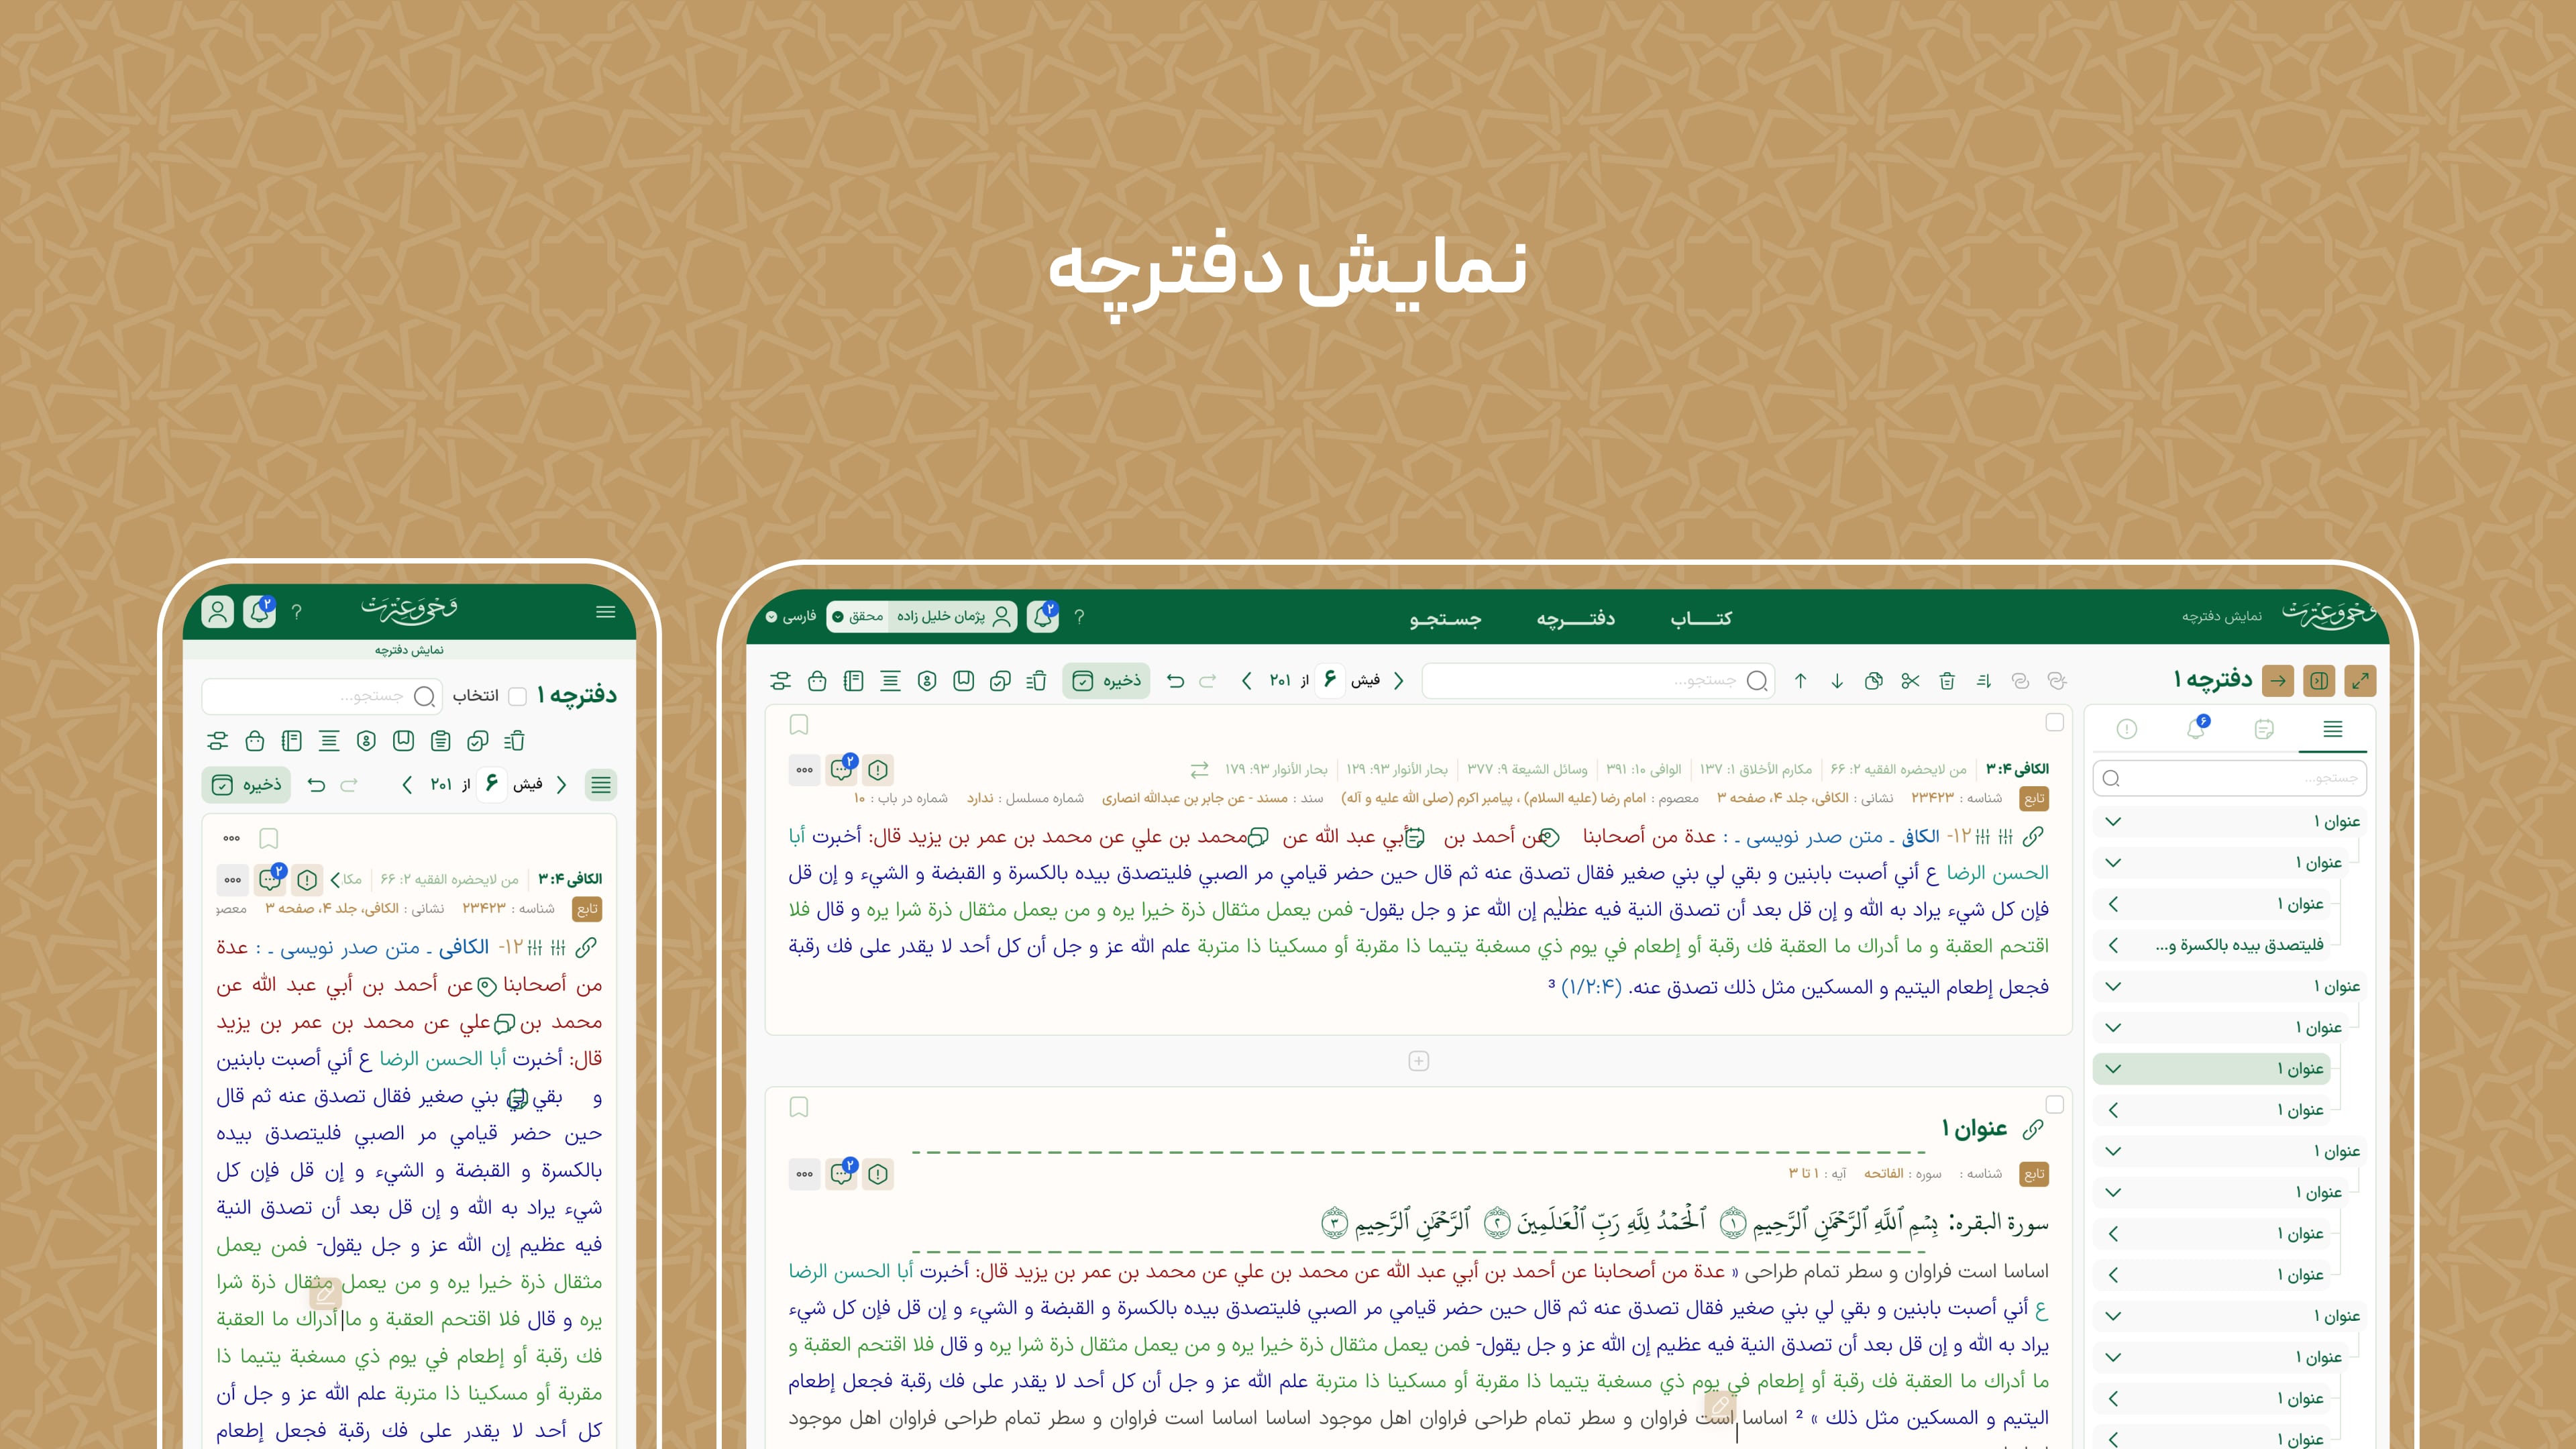Image resolution: width=2576 pixels, height=1449 pixels.
Task: Check the selection box on first desktop card
Action: click(x=2055, y=722)
